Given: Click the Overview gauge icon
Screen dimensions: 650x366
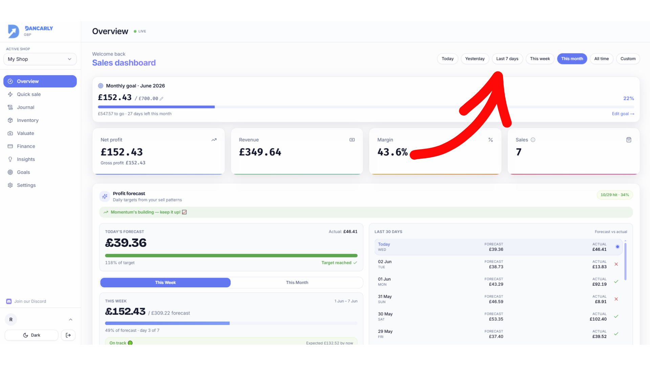Looking at the screenshot, I should (x=10, y=81).
